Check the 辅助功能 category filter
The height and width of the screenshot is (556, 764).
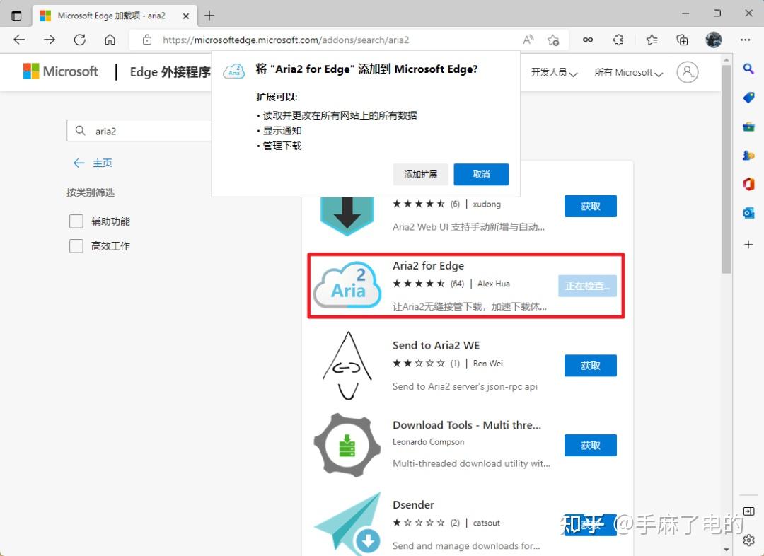76,221
